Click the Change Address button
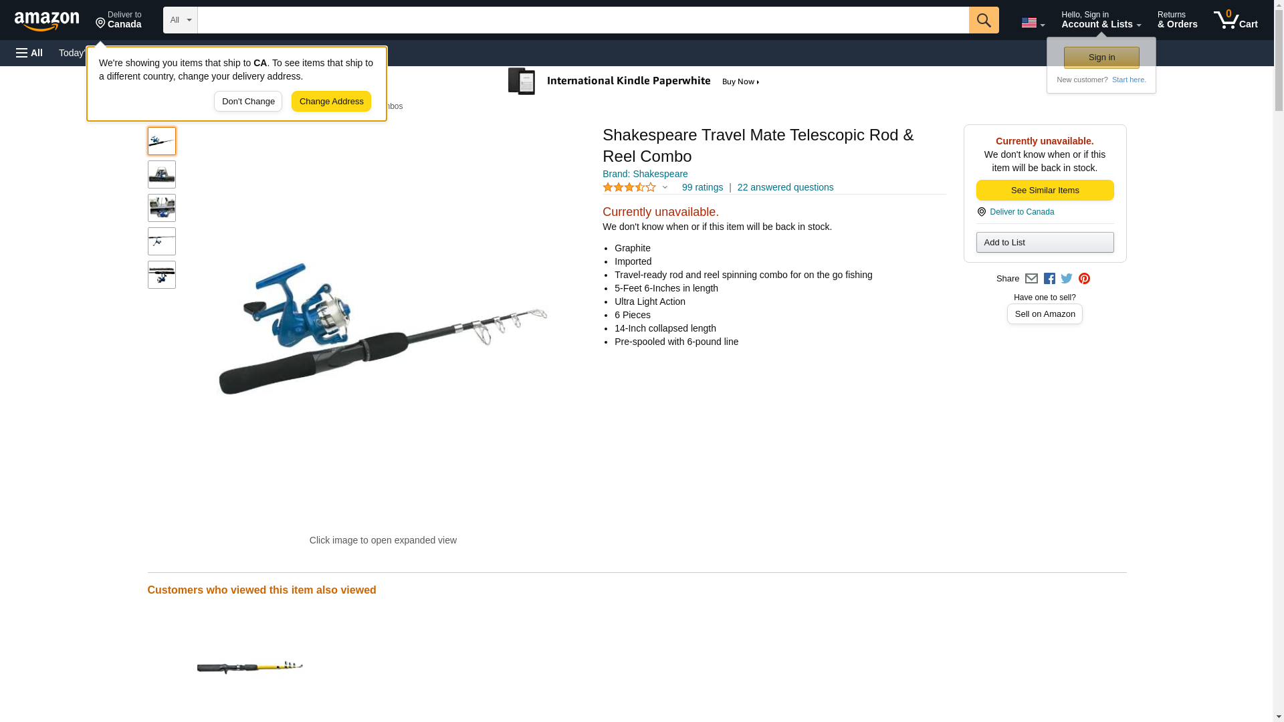The width and height of the screenshot is (1284, 722). click(x=331, y=102)
